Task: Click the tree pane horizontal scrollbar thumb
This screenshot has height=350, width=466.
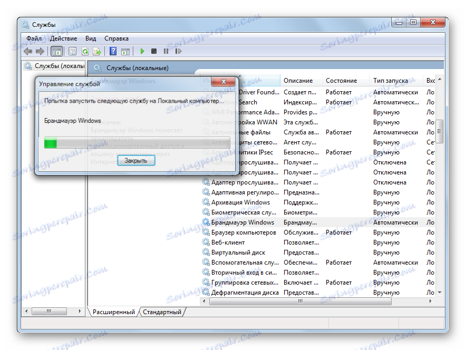Action: pos(49,311)
